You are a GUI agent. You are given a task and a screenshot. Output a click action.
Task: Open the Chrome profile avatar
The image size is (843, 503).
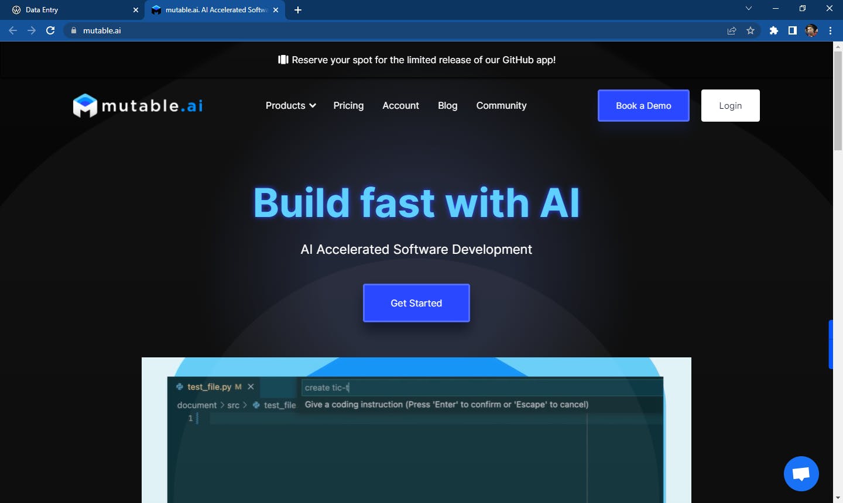[x=811, y=30]
